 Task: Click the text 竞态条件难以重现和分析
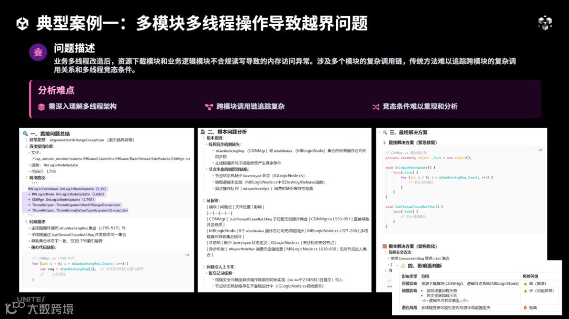tap(420, 107)
